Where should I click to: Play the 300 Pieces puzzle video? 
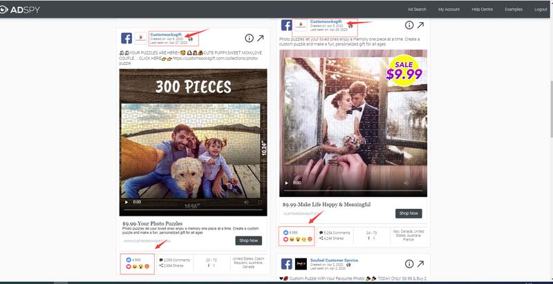pos(126,202)
